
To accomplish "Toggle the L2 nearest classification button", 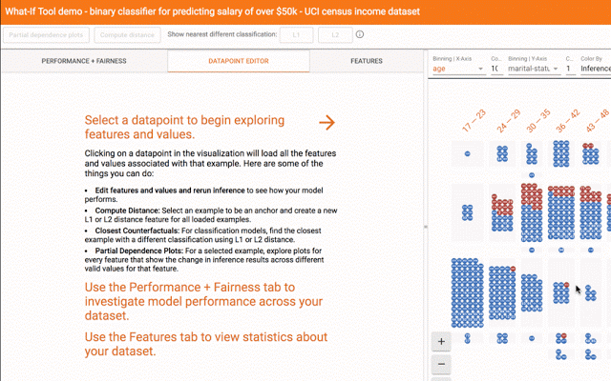I will click(x=334, y=34).
